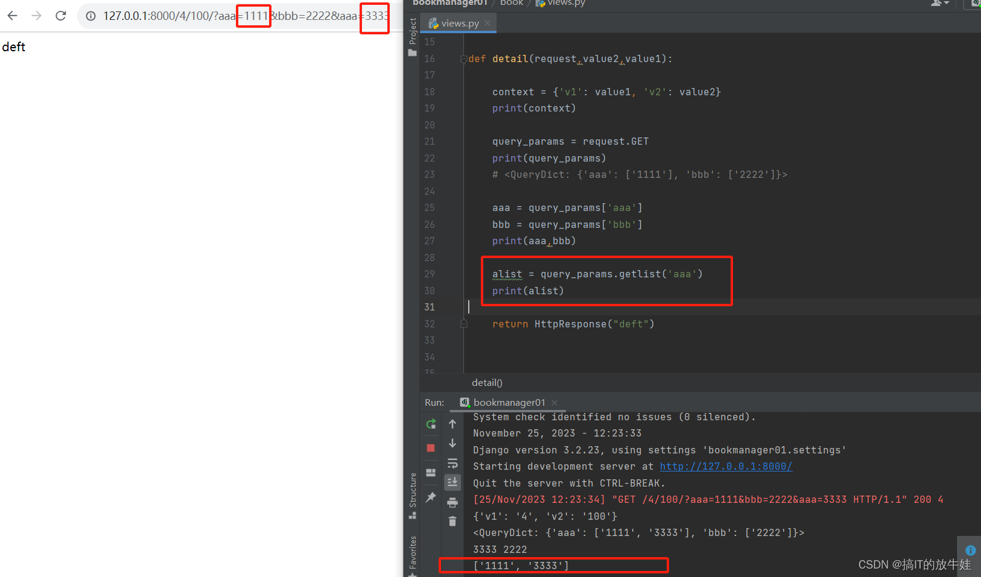Click fold end marker at line 32
The image size is (981, 577).
[463, 324]
